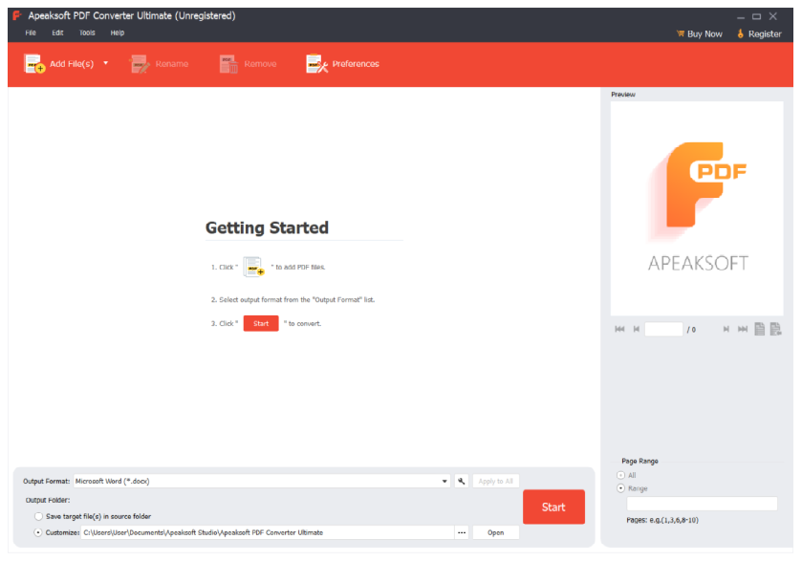Click the add PDF icon in Getting Started

coord(253,267)
